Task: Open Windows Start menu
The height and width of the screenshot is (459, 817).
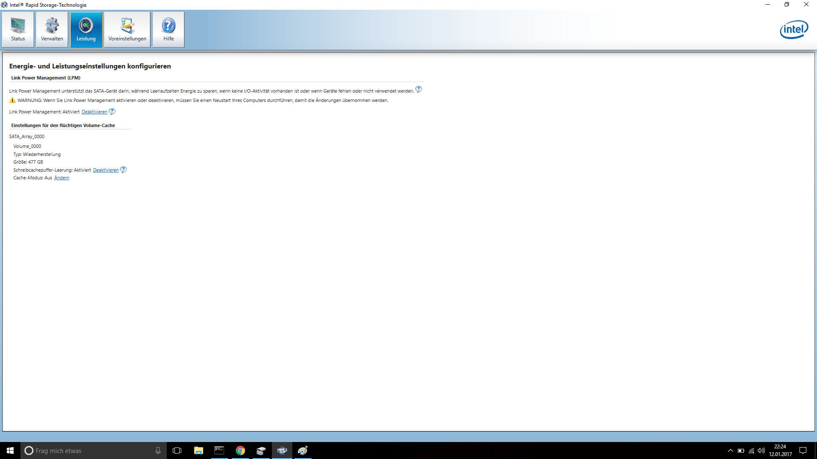Action: 10,450
